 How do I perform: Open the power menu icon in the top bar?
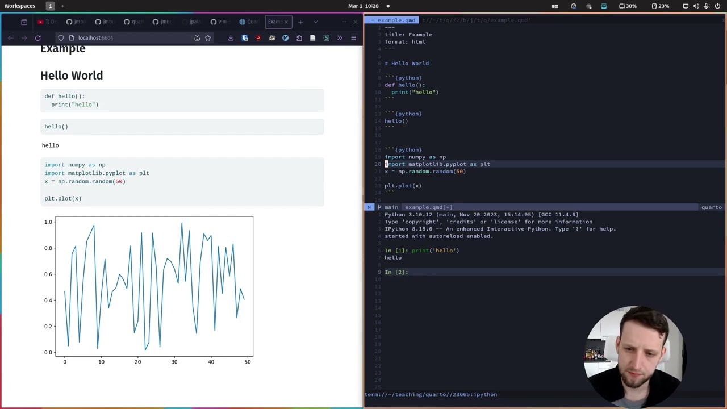point(717,6)
